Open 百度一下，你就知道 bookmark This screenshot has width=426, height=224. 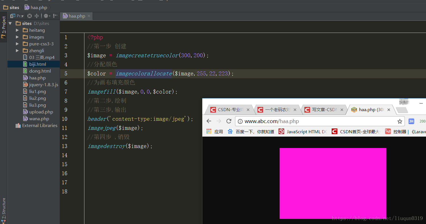pyautogui.click(x=251, y=132)
